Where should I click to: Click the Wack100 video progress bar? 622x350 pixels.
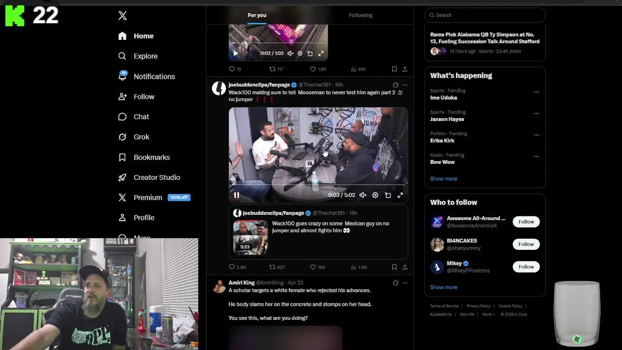[318, 185]
